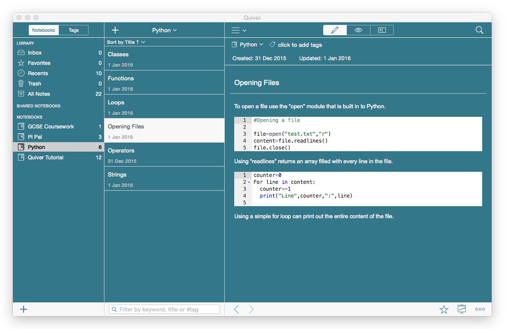Screen dimensions: 514x329
Task: Open the Sort by Title dropdown
Action: click(x=126, y=42)
